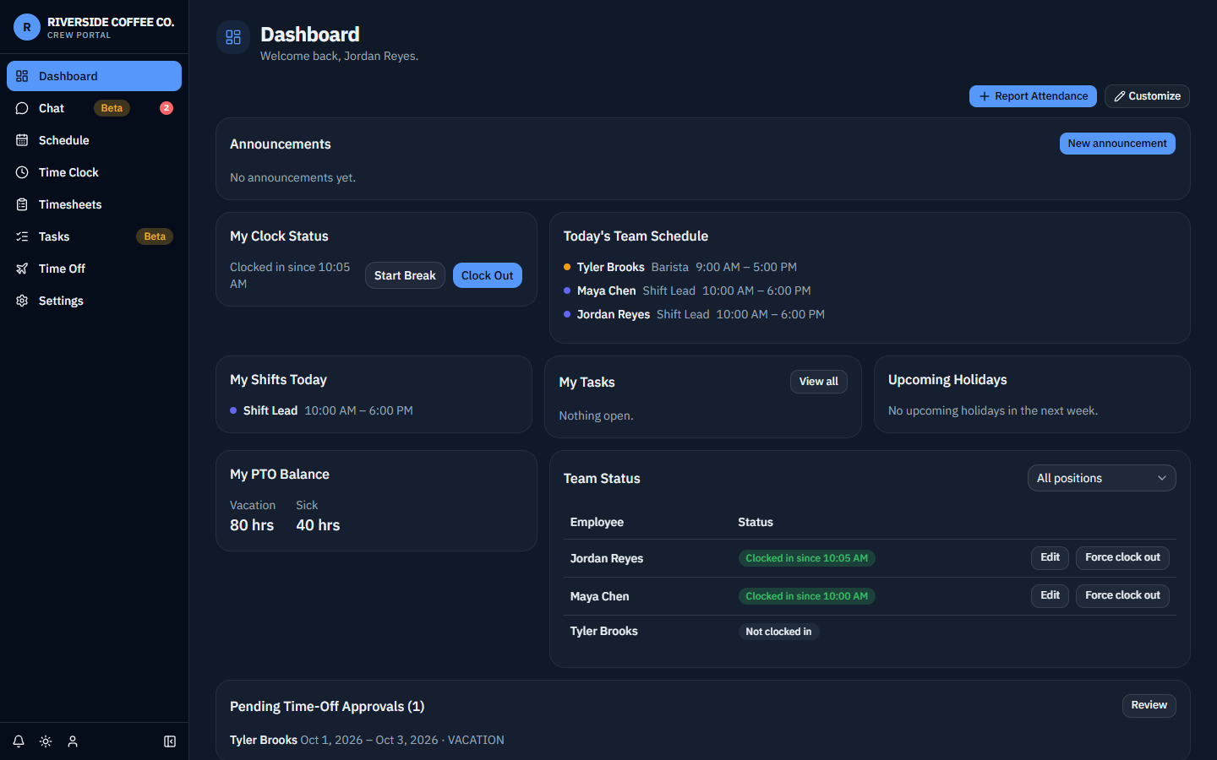Click the Beta badge next to Chat
1217x760 pixels.
112,108
